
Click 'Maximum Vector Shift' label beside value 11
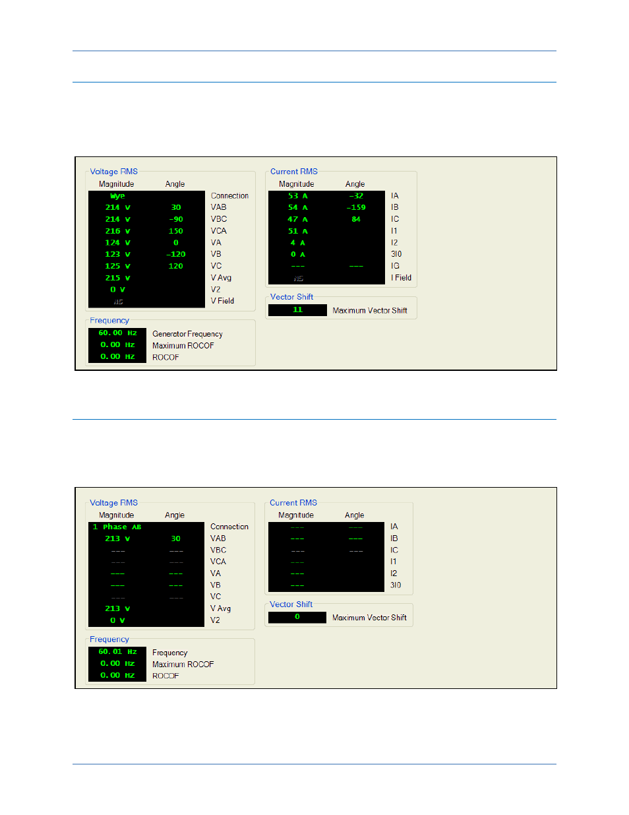coord(370,310)
